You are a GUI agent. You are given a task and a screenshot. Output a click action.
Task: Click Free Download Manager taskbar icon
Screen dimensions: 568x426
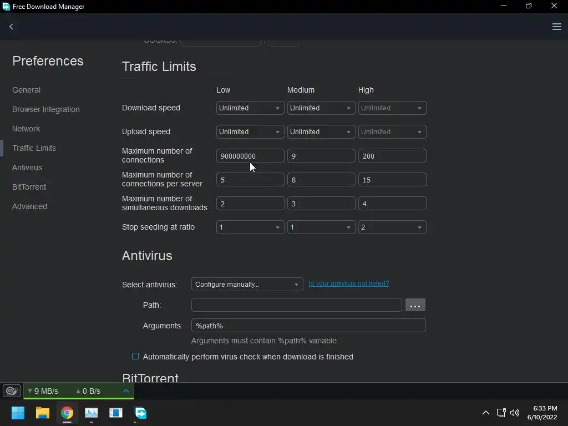coord(140,413)
